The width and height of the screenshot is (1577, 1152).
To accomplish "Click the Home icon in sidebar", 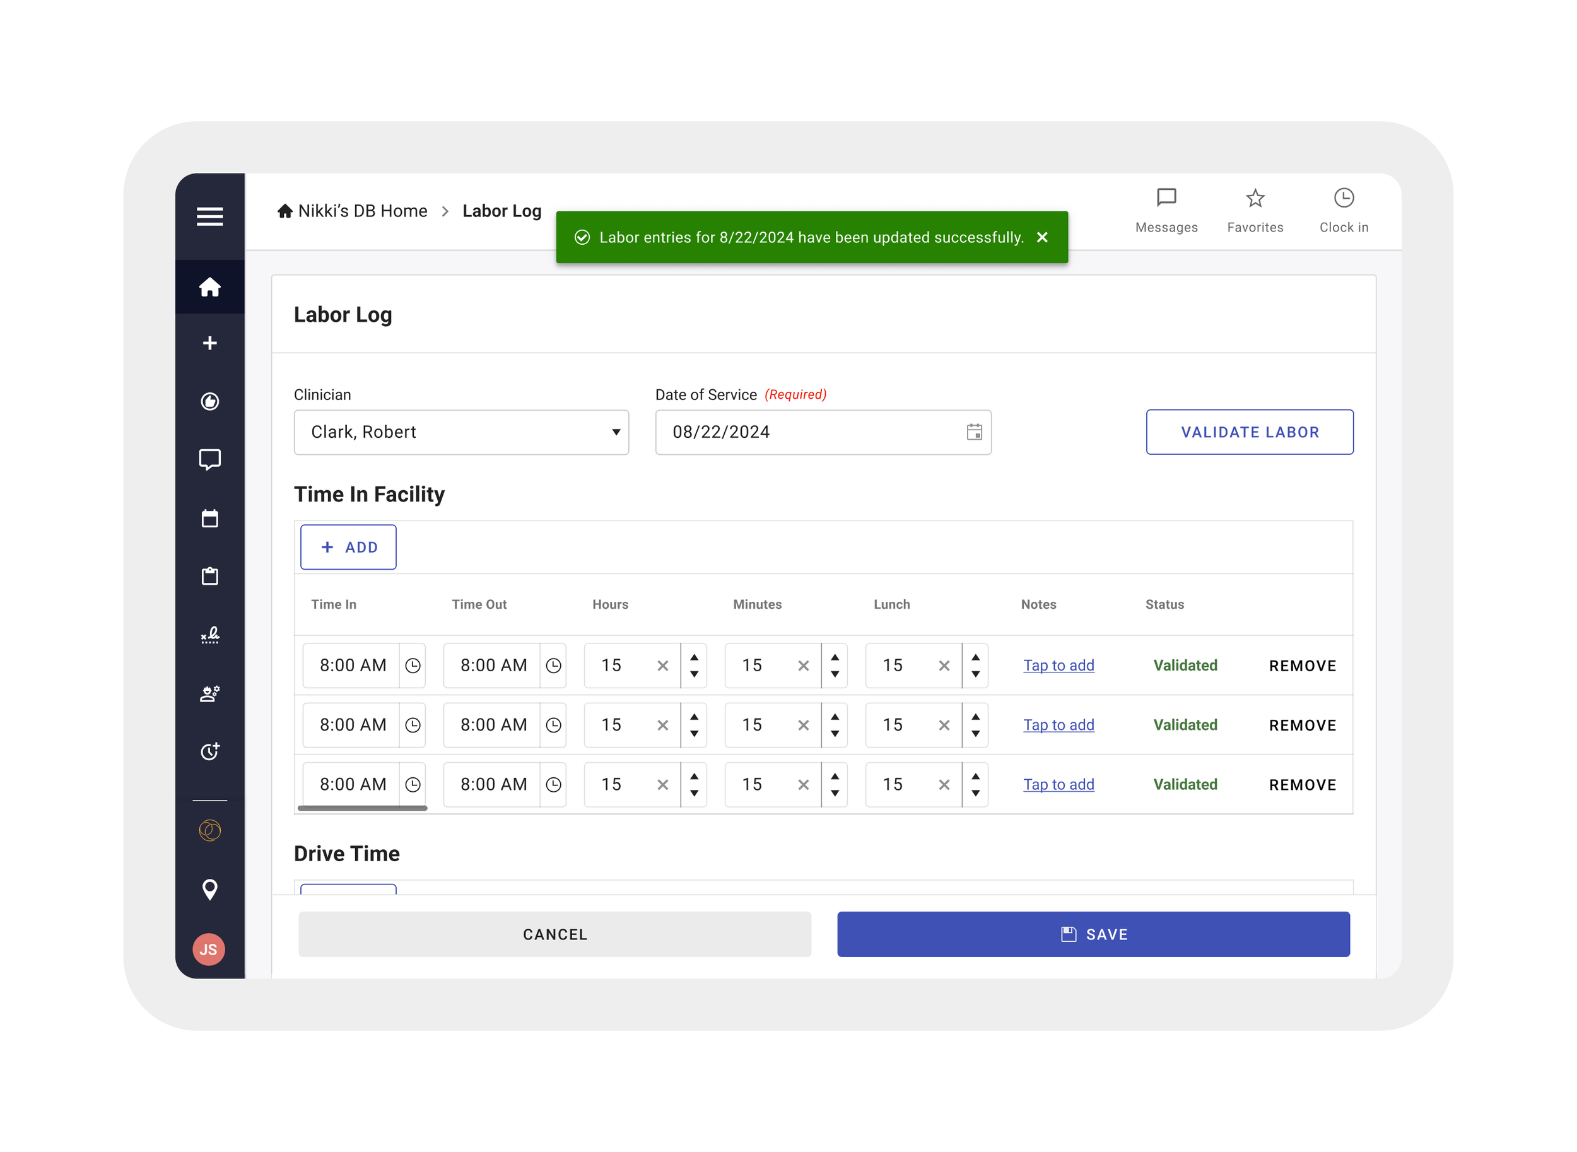I will click(209, 287).
